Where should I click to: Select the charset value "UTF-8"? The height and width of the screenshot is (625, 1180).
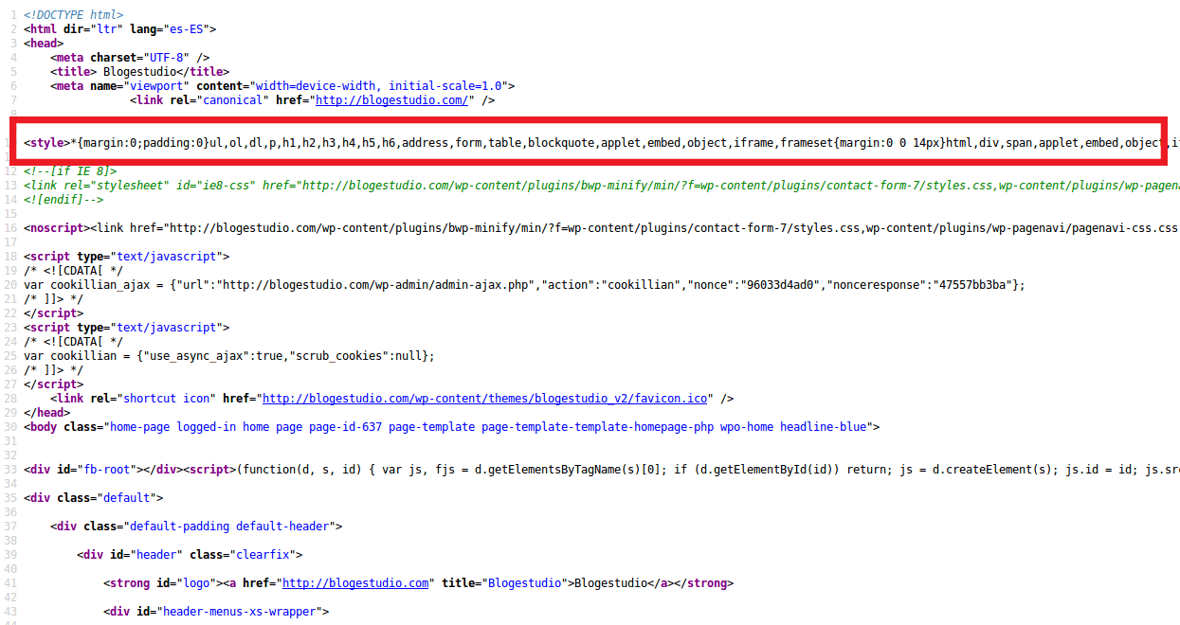click(x=167, y=57)
